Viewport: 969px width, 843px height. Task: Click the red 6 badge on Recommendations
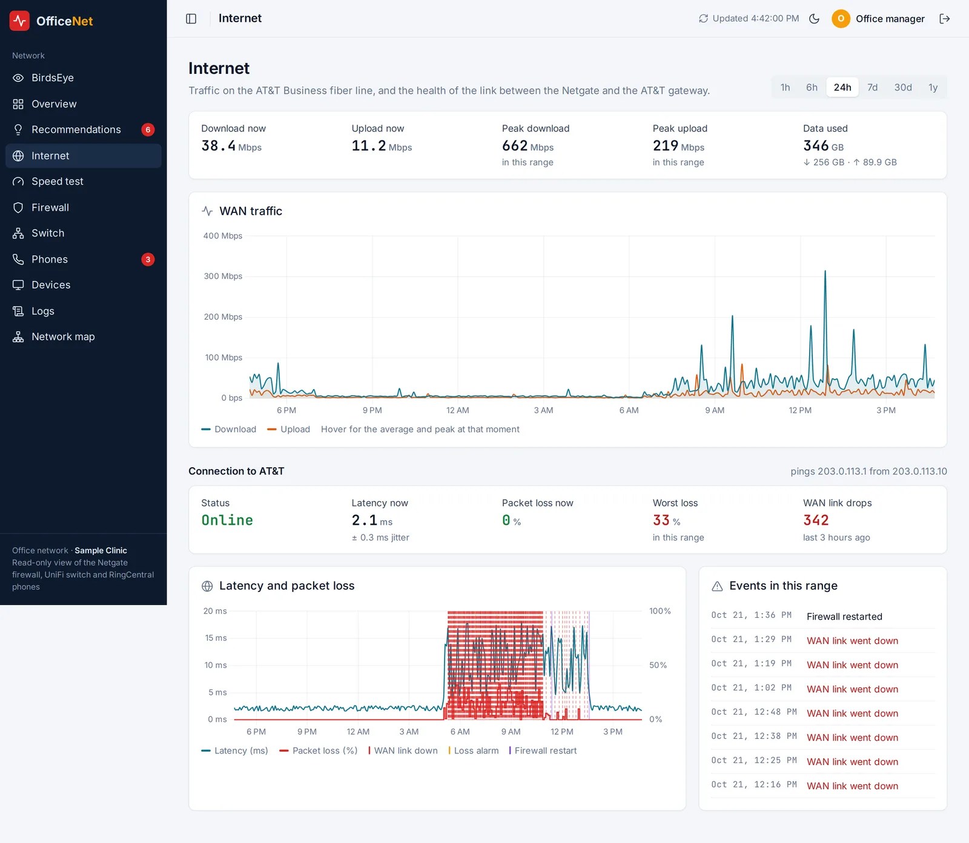click(x=148, y=130)
